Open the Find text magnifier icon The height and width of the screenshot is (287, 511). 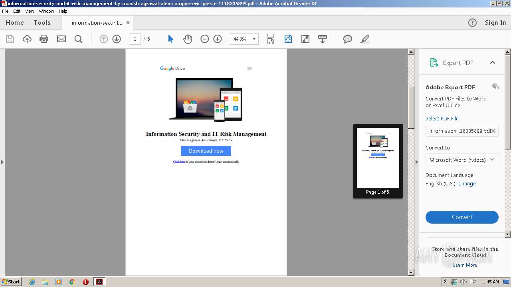tap(79, 39)
